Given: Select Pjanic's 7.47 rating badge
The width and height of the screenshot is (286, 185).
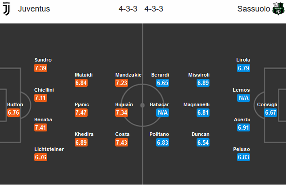Looking at the screenshot, I should [81, 112].
